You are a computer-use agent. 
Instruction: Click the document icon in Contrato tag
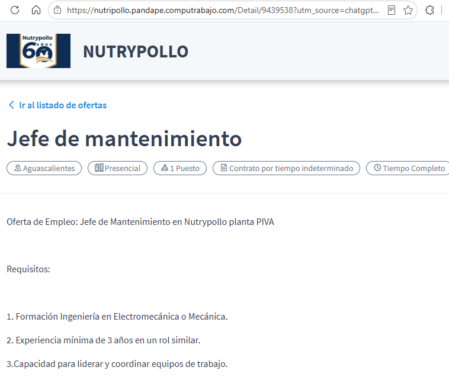(224, 168)
